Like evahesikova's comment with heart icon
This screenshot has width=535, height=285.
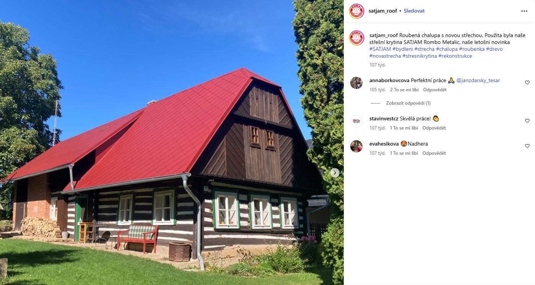(527, 146)
